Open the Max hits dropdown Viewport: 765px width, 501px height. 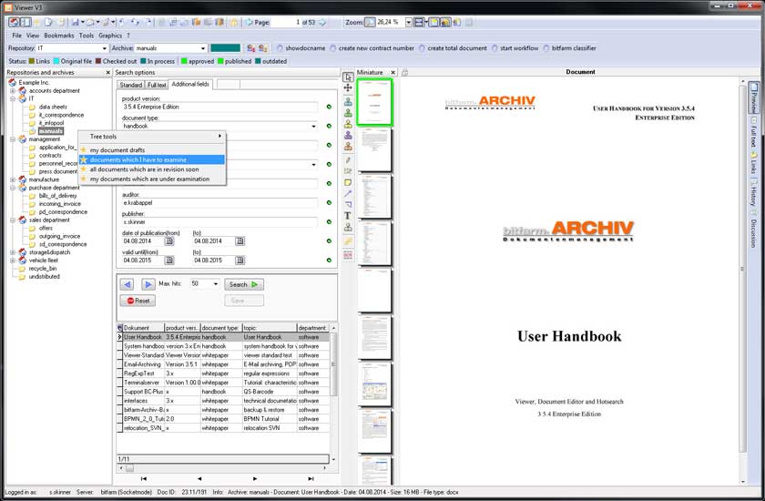(x=216, y=284)
